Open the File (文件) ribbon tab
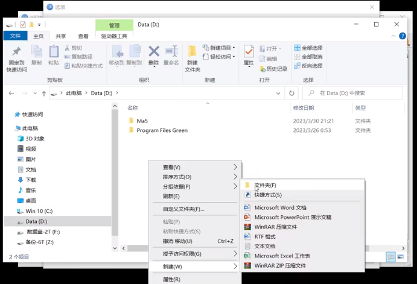Image resolution: width=417 pixels, height=284 pixels. pyautogui.click(x=15, y=36)
